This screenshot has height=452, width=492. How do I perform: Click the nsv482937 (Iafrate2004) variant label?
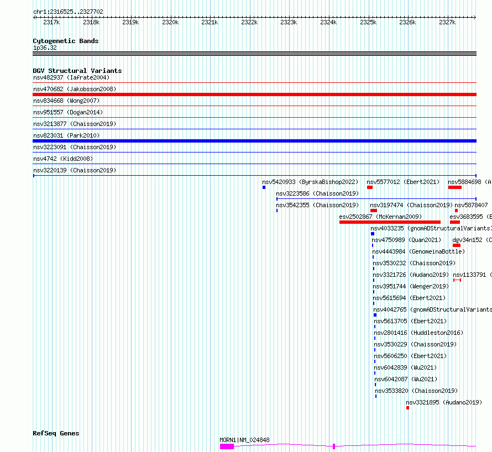pyautogui.click(x=71, y=77)
